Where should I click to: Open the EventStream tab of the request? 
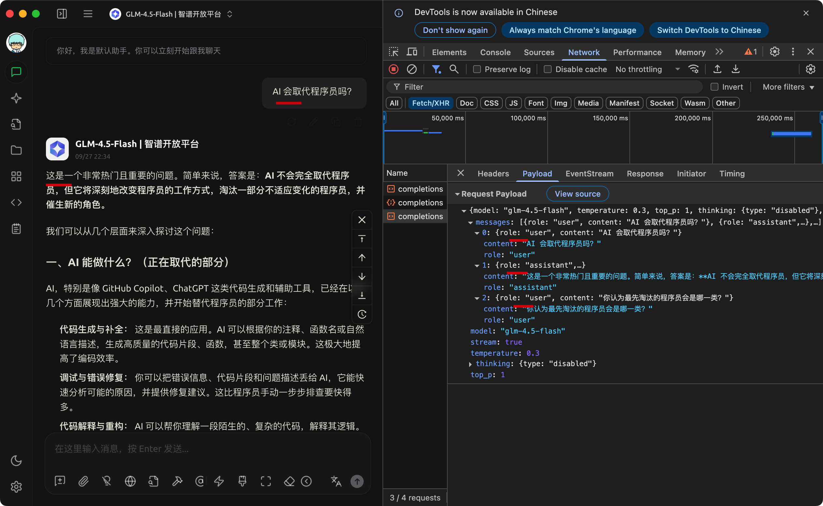(589, 174)
